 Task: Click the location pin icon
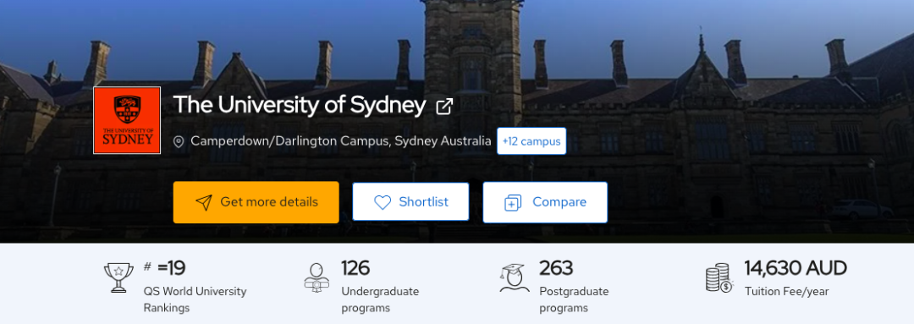point(179,141)
